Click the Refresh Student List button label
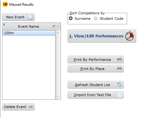142x118 pixels. pyautogui.click(x=92, y=85)
